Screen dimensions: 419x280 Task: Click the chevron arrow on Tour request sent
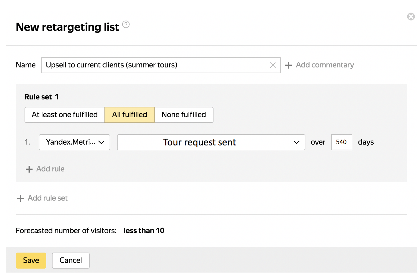(x=296, y=142)
